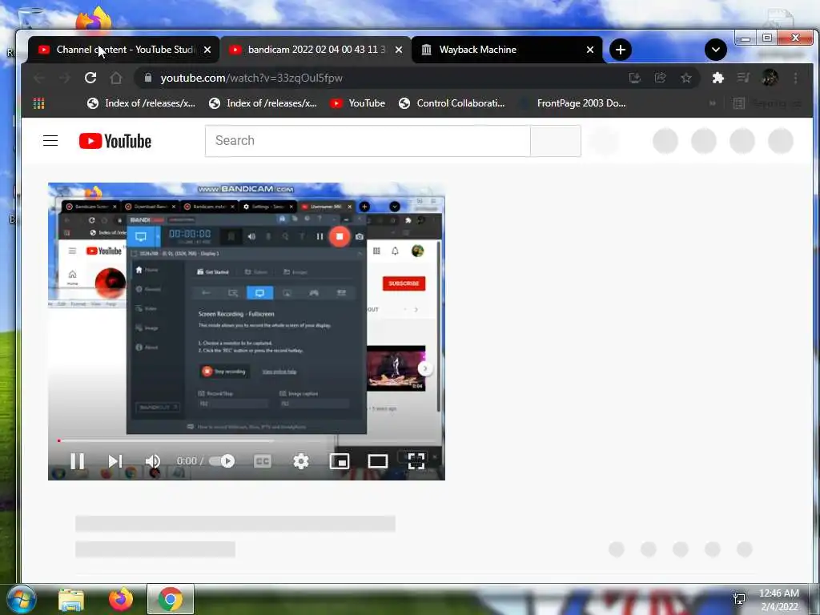The width and height of the screenshot is (820, 615).
Task: Switch to theater mode
Action: tap(378, 460)
